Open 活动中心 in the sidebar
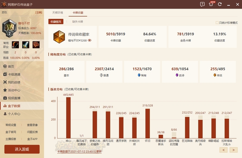 22,90
